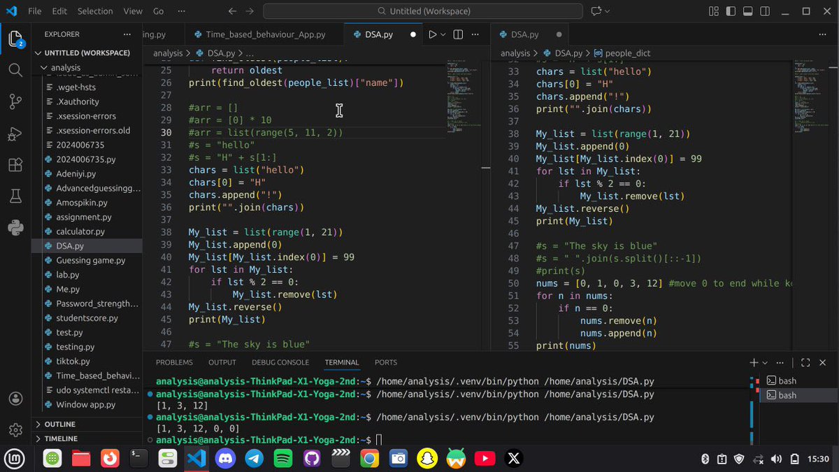
Task: Open More Actions for left editor group
Action: point(477,34)
